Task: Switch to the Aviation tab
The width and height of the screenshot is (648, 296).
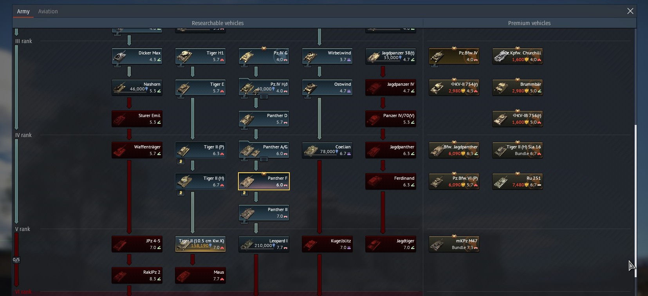Action: point(48,11)
